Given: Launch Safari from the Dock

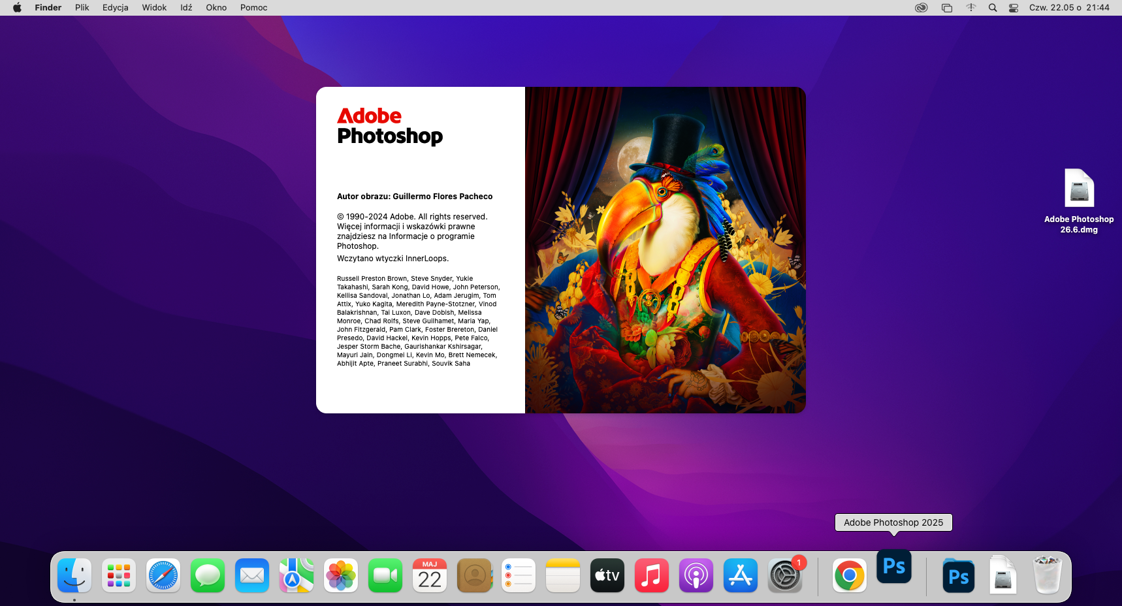Looking at the screenshot, I should coord(163,575).
